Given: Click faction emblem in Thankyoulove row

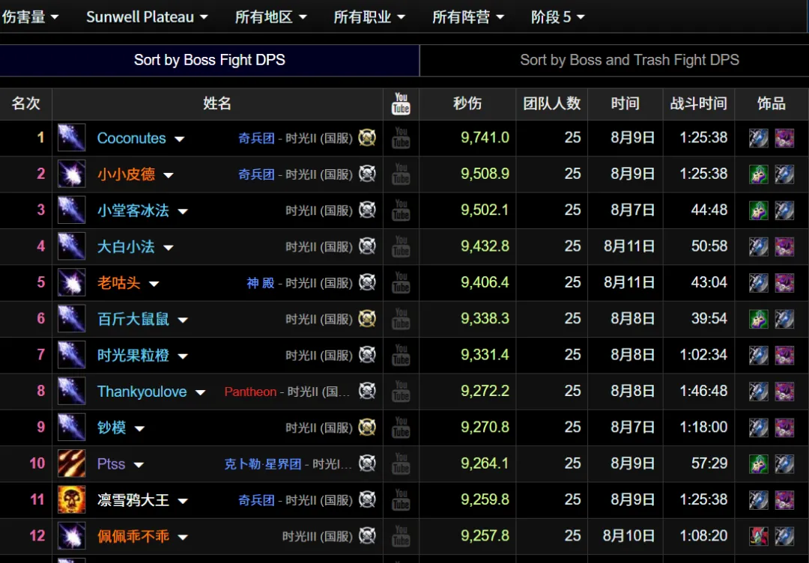Looking at the screenshot, I should (x=367, y=390).
